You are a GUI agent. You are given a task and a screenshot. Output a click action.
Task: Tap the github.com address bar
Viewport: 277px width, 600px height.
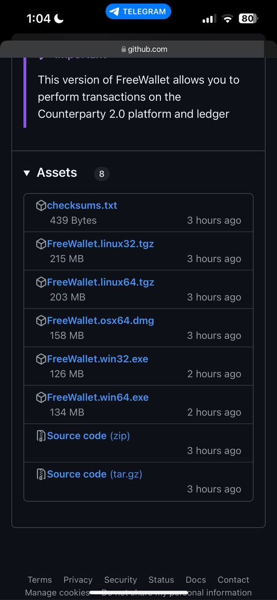pos(138,49)
